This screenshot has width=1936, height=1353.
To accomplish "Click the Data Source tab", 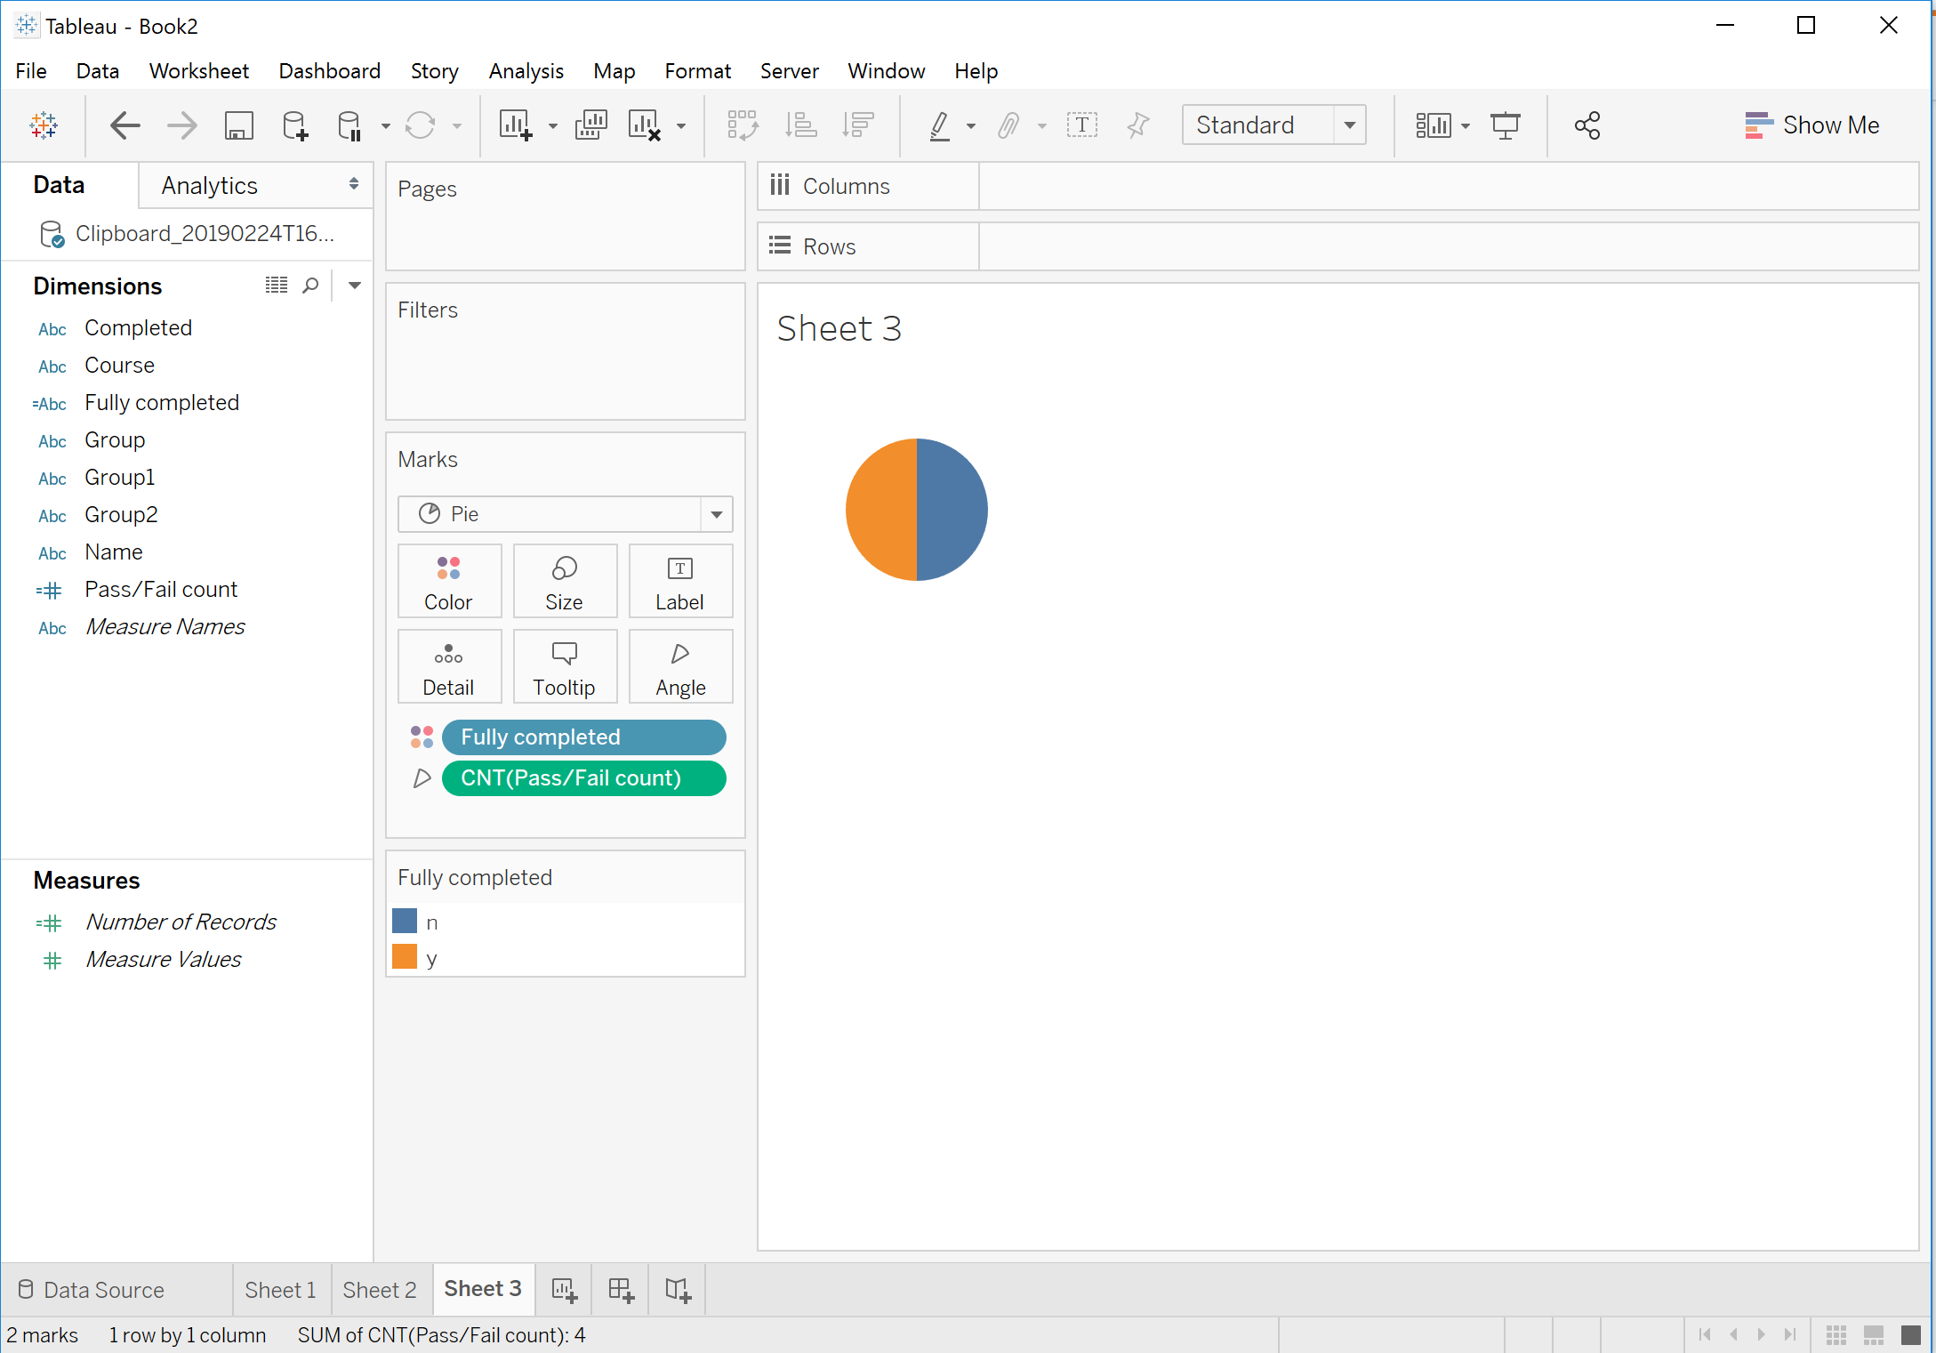I will pyautogui.click(x=92, y=1290).
